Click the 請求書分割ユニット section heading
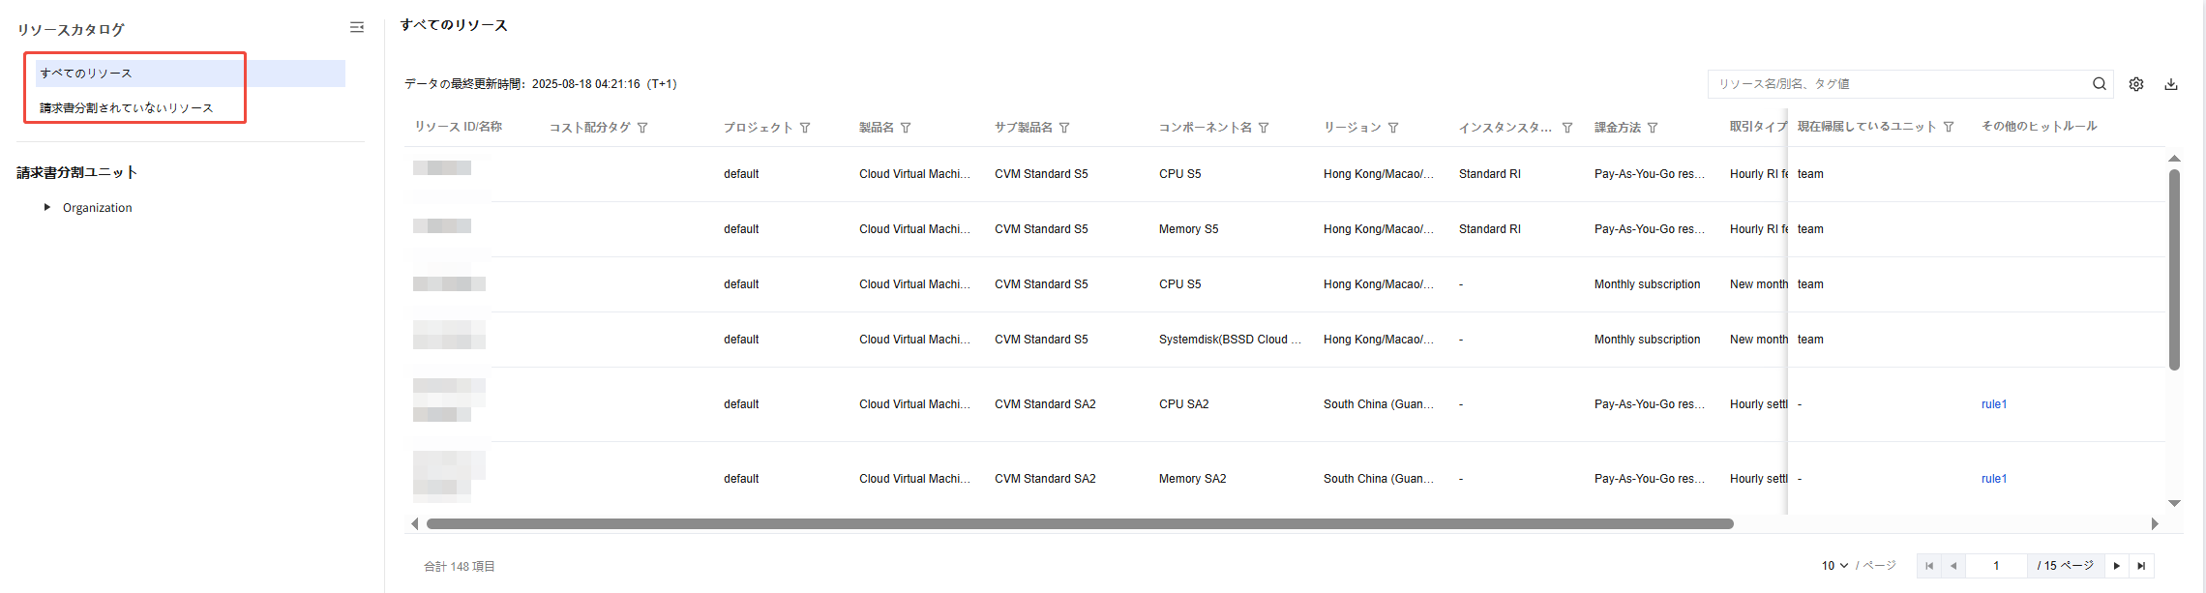 (76, 172)
